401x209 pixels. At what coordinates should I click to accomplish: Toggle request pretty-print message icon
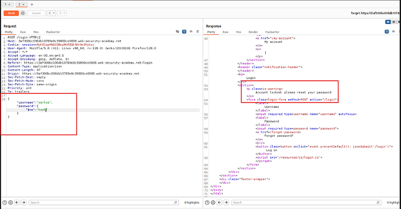tap(184, 31)
